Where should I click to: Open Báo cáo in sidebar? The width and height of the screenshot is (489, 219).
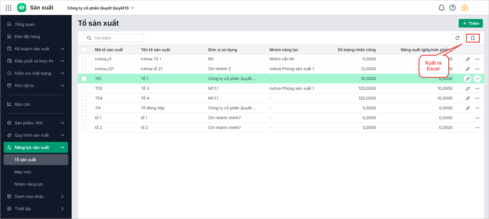click(x=22, y=104)
